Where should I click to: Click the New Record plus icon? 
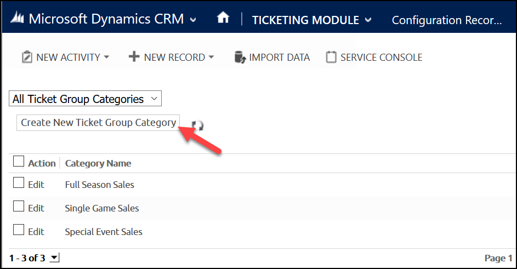point(134,56)
